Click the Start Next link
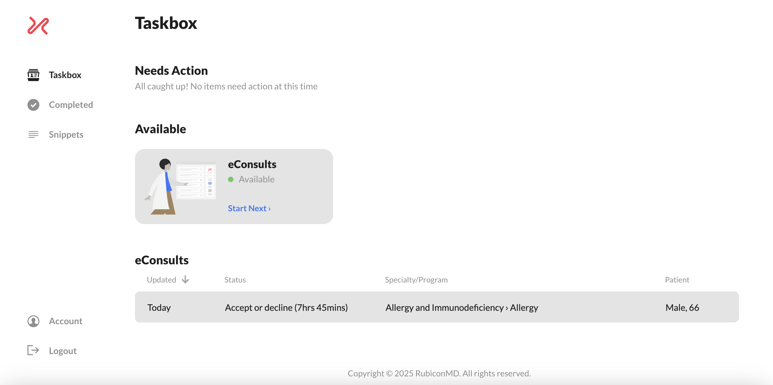The width and height of the screenshot is (773, 385). [x=249, y=208]
